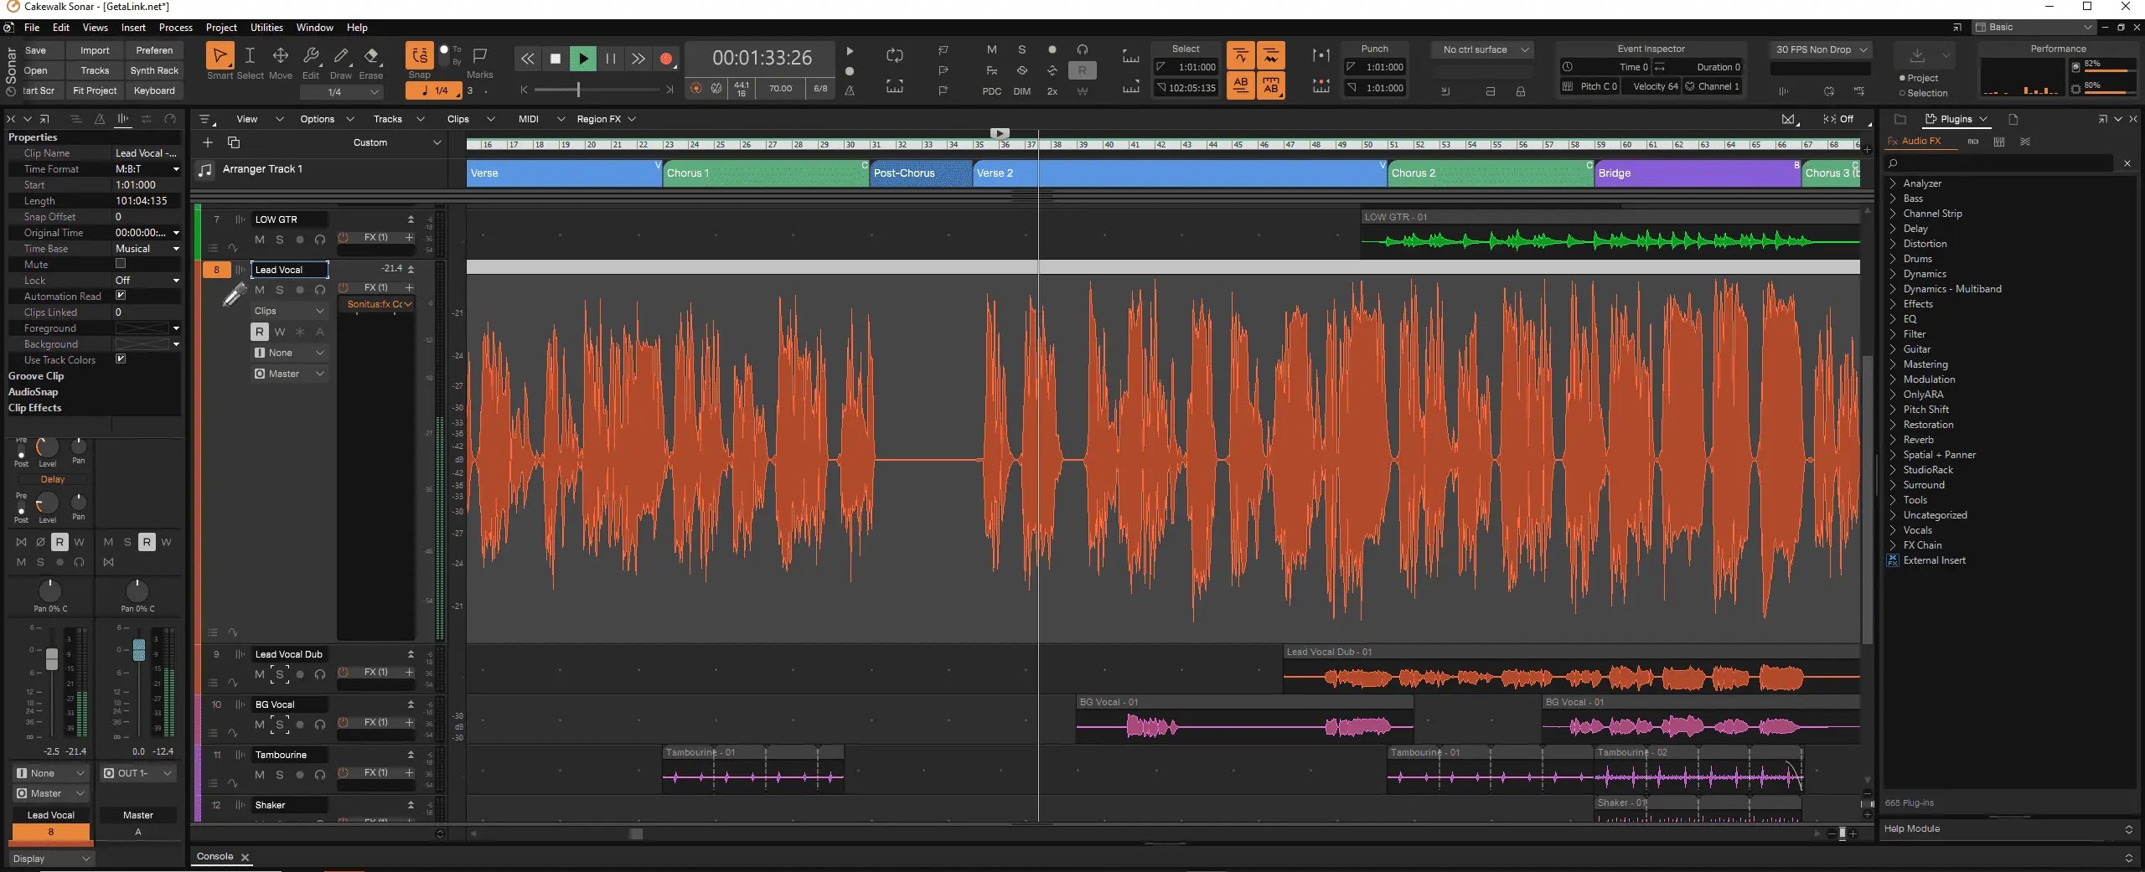This screenshot has height=872, width=2145.
Task: Click the record arm dot on Lead Vocal track
Action: coord(299,290)
